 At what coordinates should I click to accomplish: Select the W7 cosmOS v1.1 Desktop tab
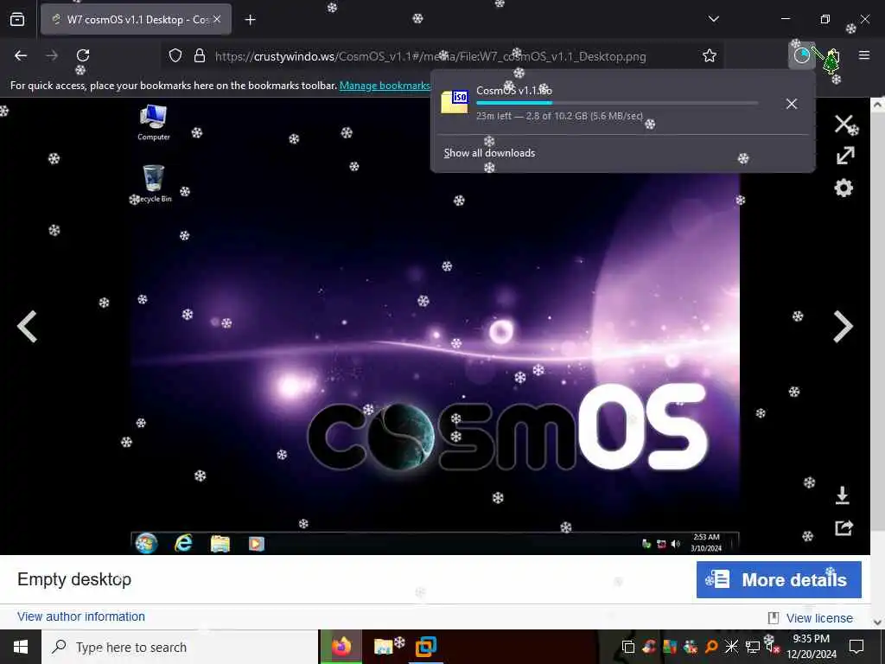(136, 20)
